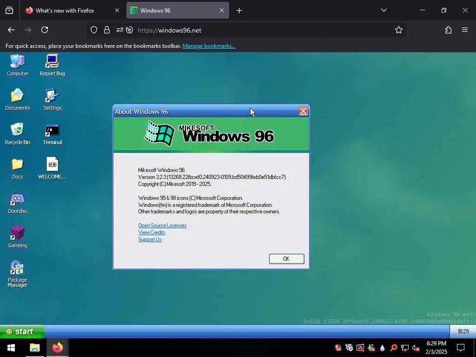Open the Settings desktop shortcut
476x357 pixels.
[x=52, y=99]
